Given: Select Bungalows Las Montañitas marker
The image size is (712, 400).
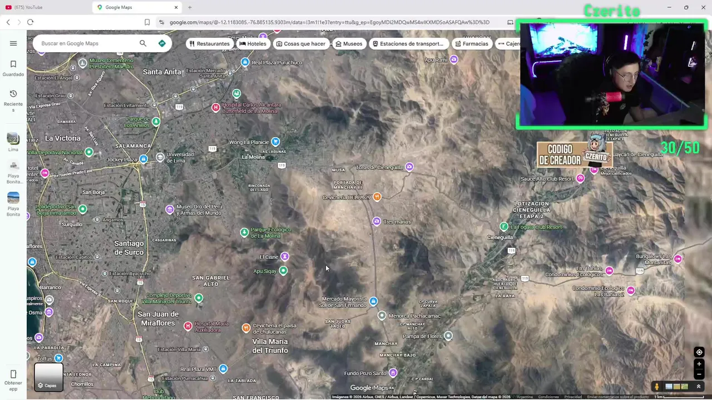Looking at the screenshot, I should (678, 259).
